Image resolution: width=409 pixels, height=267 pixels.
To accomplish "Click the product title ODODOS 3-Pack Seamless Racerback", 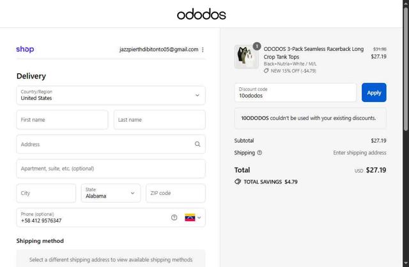I will click(314, 53).
